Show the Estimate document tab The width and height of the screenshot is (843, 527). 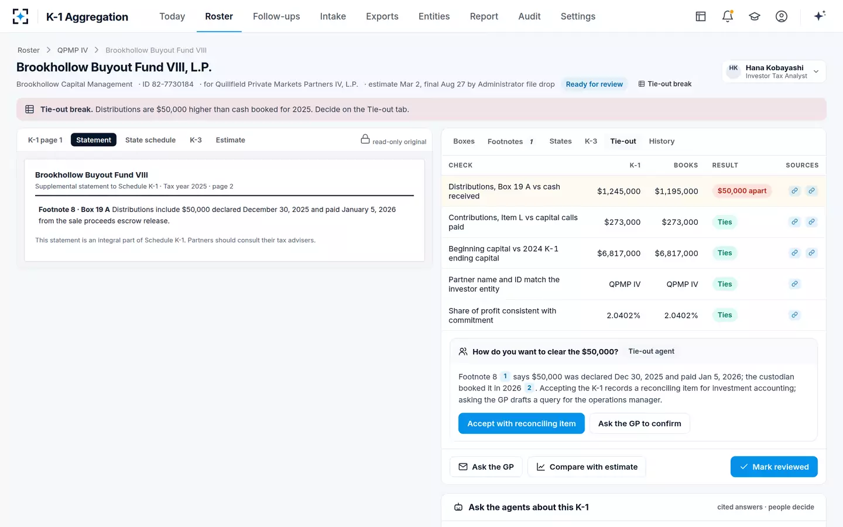(x=231, y=140)
